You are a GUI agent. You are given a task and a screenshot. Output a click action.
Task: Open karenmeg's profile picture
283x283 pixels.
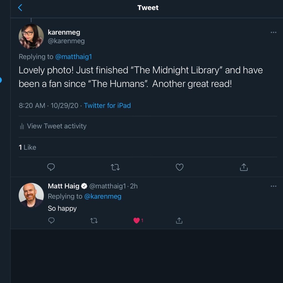click(x=31, y=36)
